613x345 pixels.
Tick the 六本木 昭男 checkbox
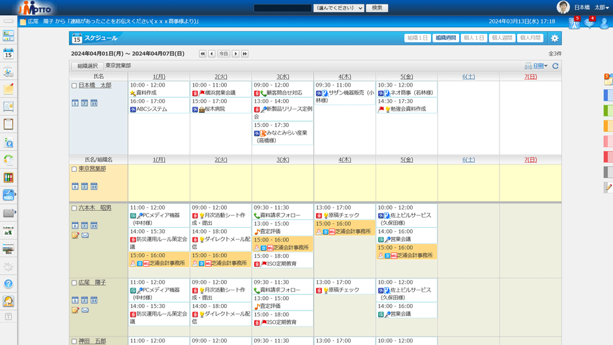click(74, 208)
